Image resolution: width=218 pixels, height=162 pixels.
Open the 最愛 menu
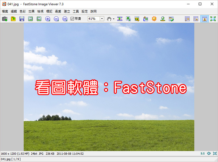pyautogui.click(x=58, y=11)
